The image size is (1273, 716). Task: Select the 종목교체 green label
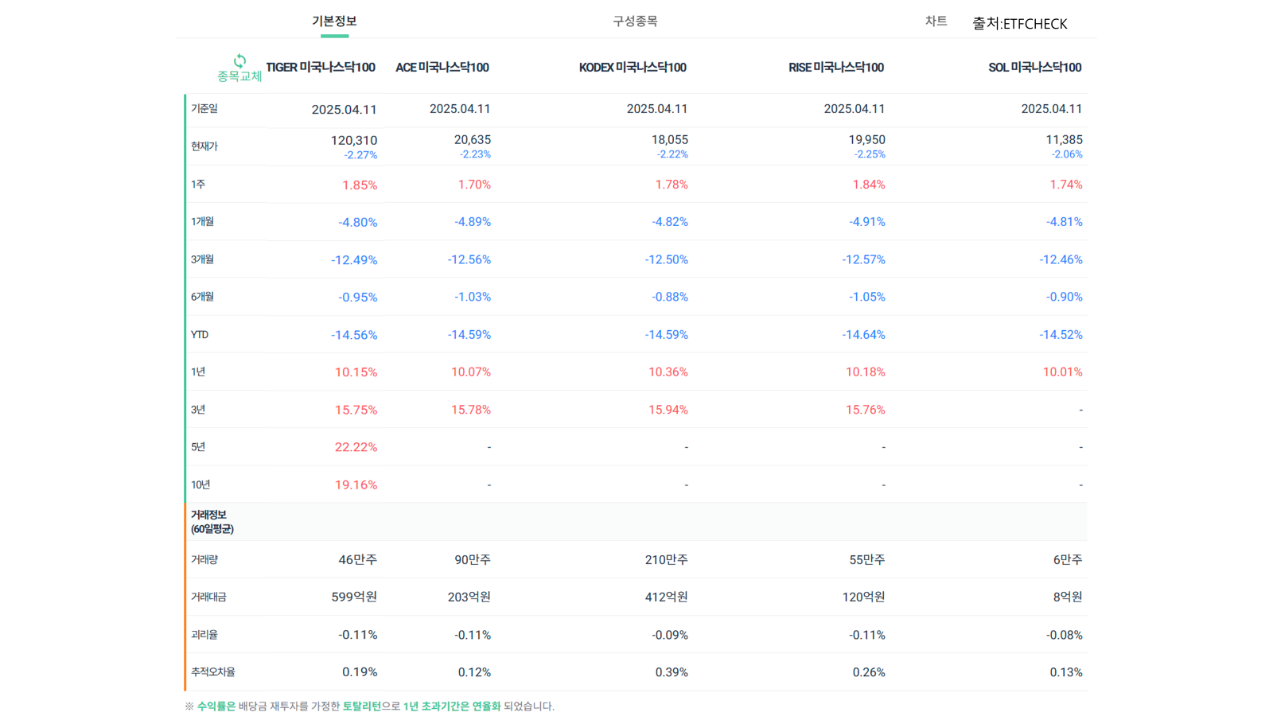[x=239, y=76]
